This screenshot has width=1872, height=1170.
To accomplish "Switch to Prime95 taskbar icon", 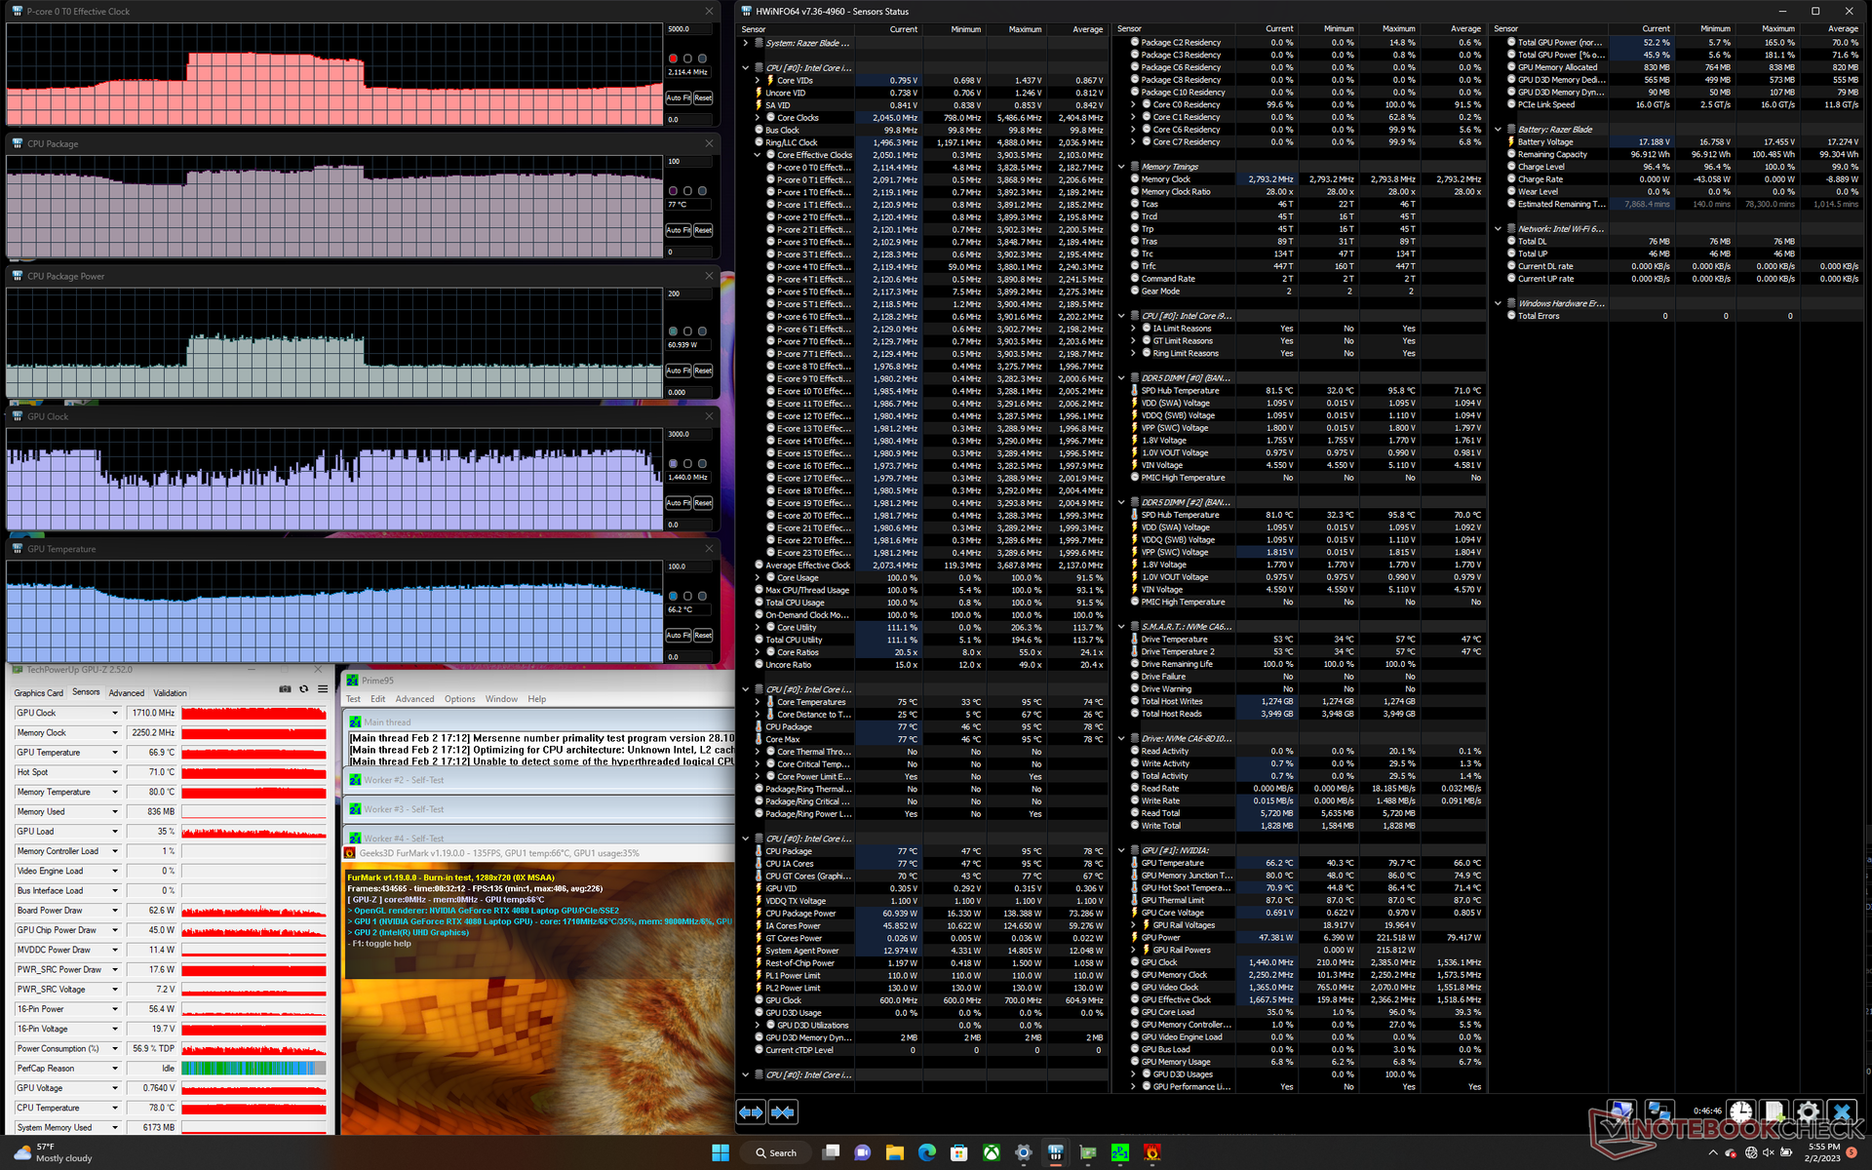I will click(1120, 1152).
